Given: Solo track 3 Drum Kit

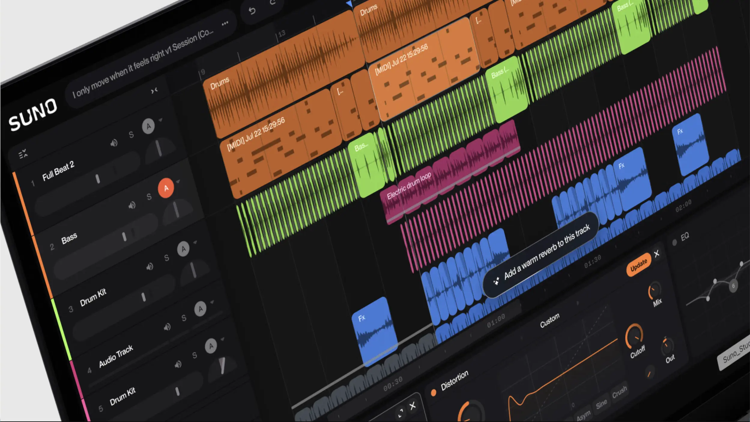Looking at the screenshot, I should [x=167, y=258].
